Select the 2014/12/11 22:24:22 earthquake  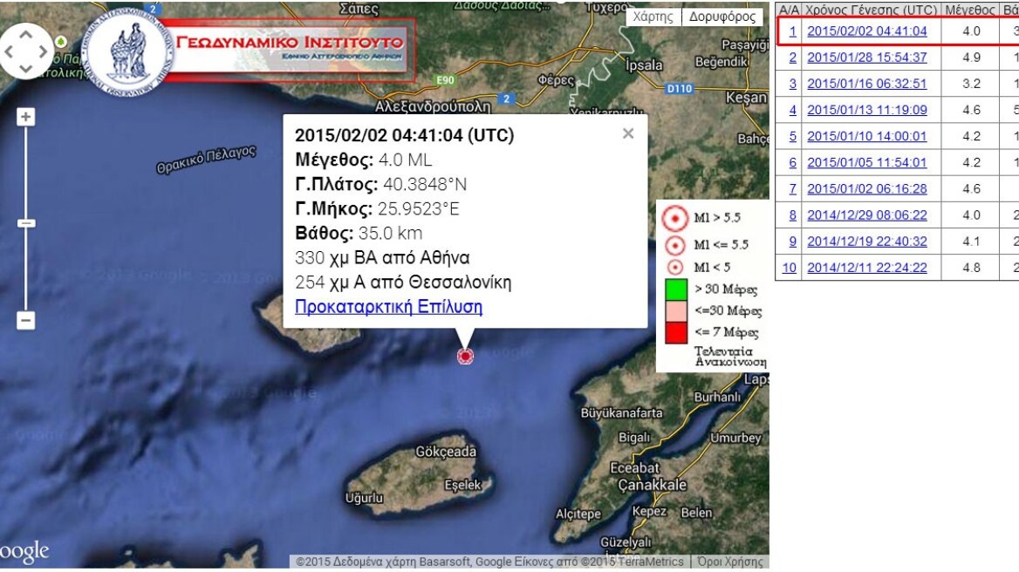866,268
